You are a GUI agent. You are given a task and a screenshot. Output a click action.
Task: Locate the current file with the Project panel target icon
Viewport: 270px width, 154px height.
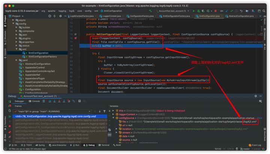50,16
